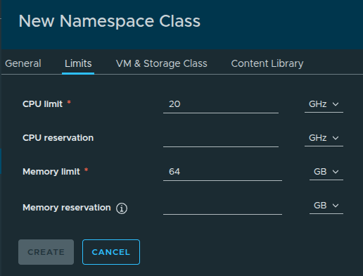Focus the Memory limit input field
363x276 pixels.
[222, 172]
